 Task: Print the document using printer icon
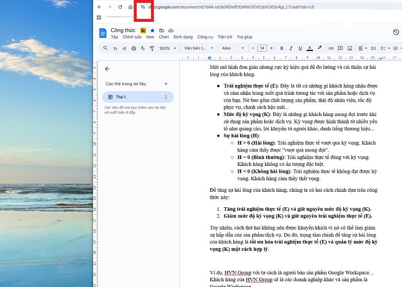pyautogui.click(x=133, y=48)
